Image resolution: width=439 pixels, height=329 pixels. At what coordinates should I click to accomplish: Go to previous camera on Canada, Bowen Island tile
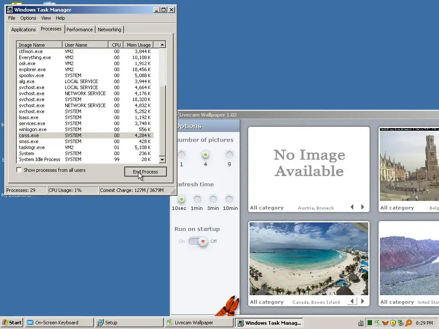tap(352, 301)
